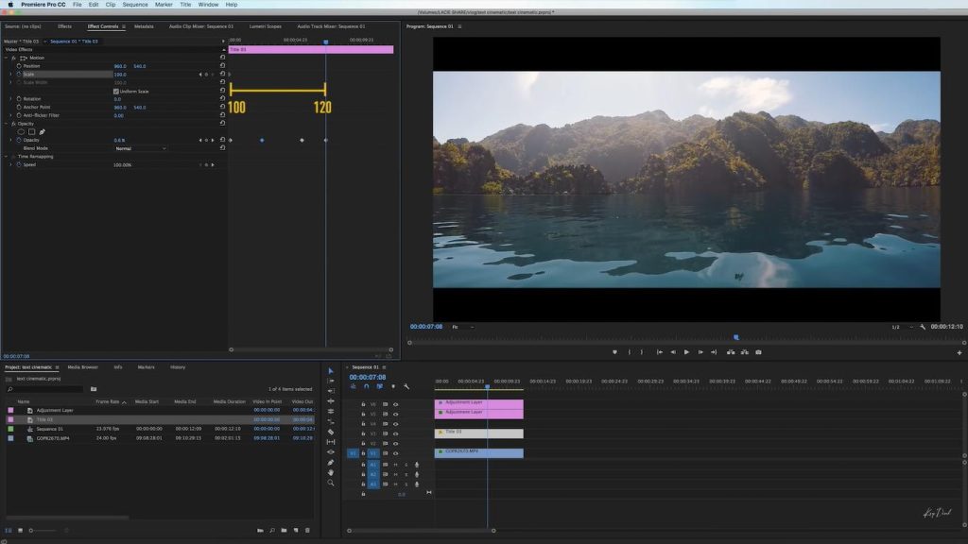Switch to the Effects panel tab
This screenshot has height=544, width=968.
point(62,26)
